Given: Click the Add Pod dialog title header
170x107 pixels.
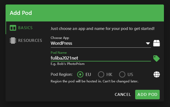Looking at the screenshot, I should click(x=21, y=13).
